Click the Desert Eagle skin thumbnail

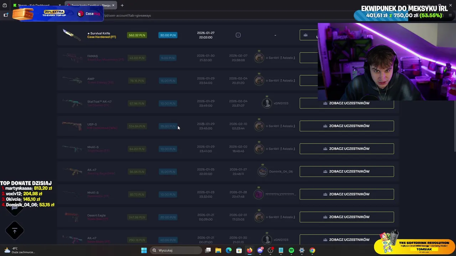pyautogui.click(x=72, y=217)
